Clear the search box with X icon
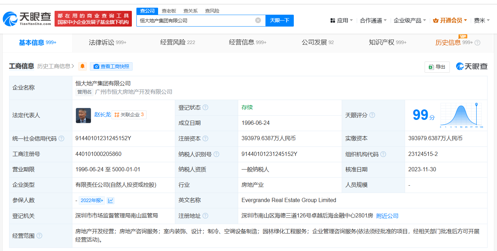 click(258, 20)
